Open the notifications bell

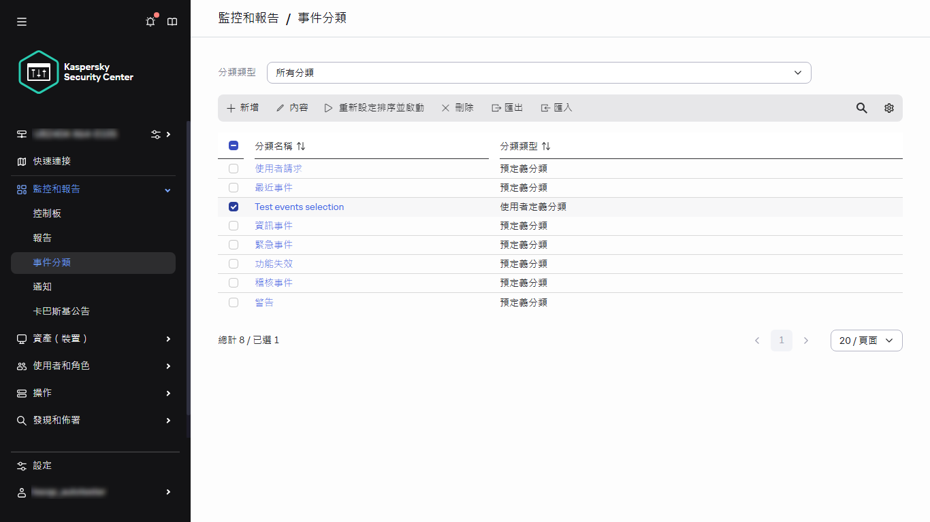(150, 21)
